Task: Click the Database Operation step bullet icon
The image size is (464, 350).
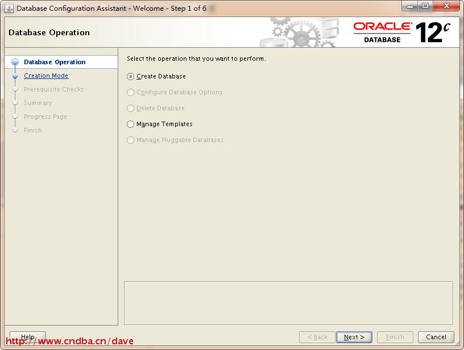Action: pos(15,62)
